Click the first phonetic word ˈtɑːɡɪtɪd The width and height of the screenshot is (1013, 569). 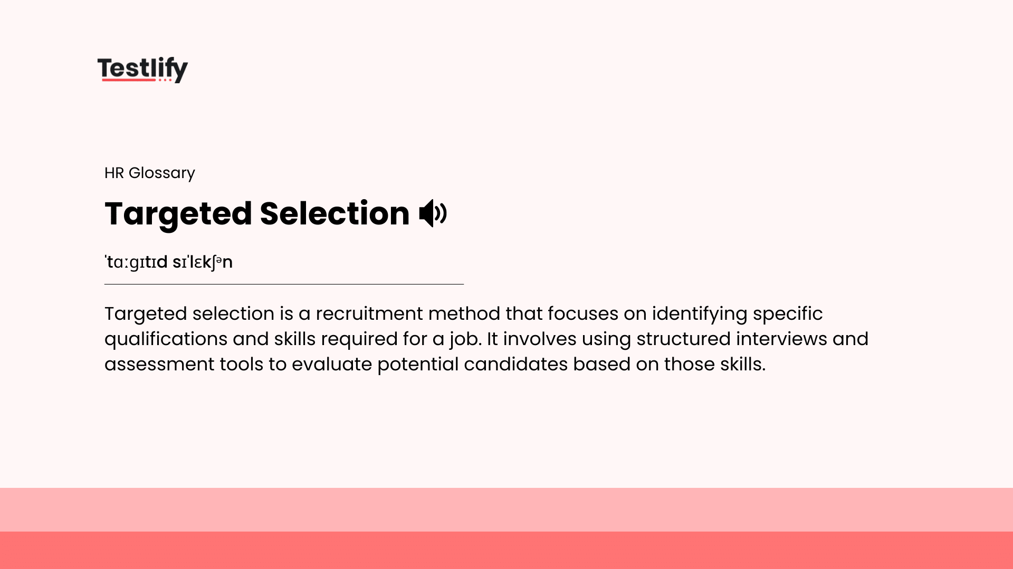[136, 262]
